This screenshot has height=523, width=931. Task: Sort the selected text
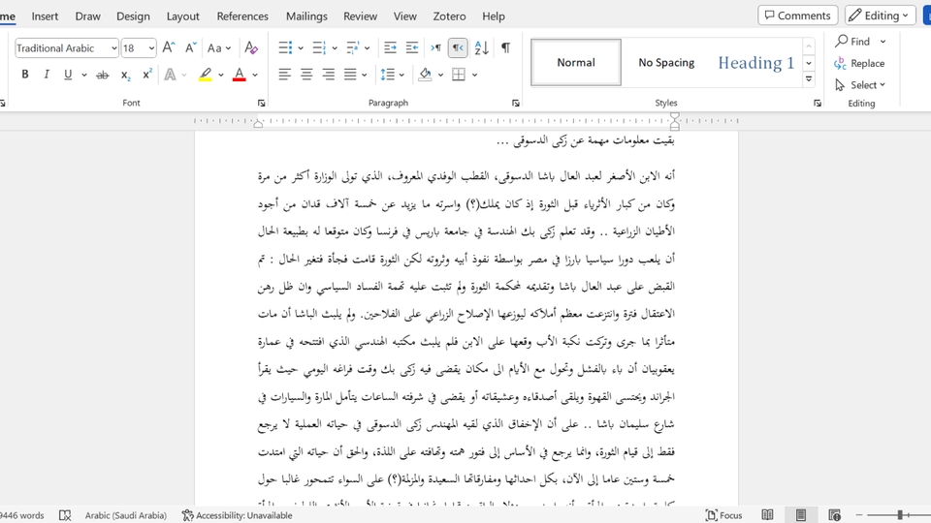point(482,48)
